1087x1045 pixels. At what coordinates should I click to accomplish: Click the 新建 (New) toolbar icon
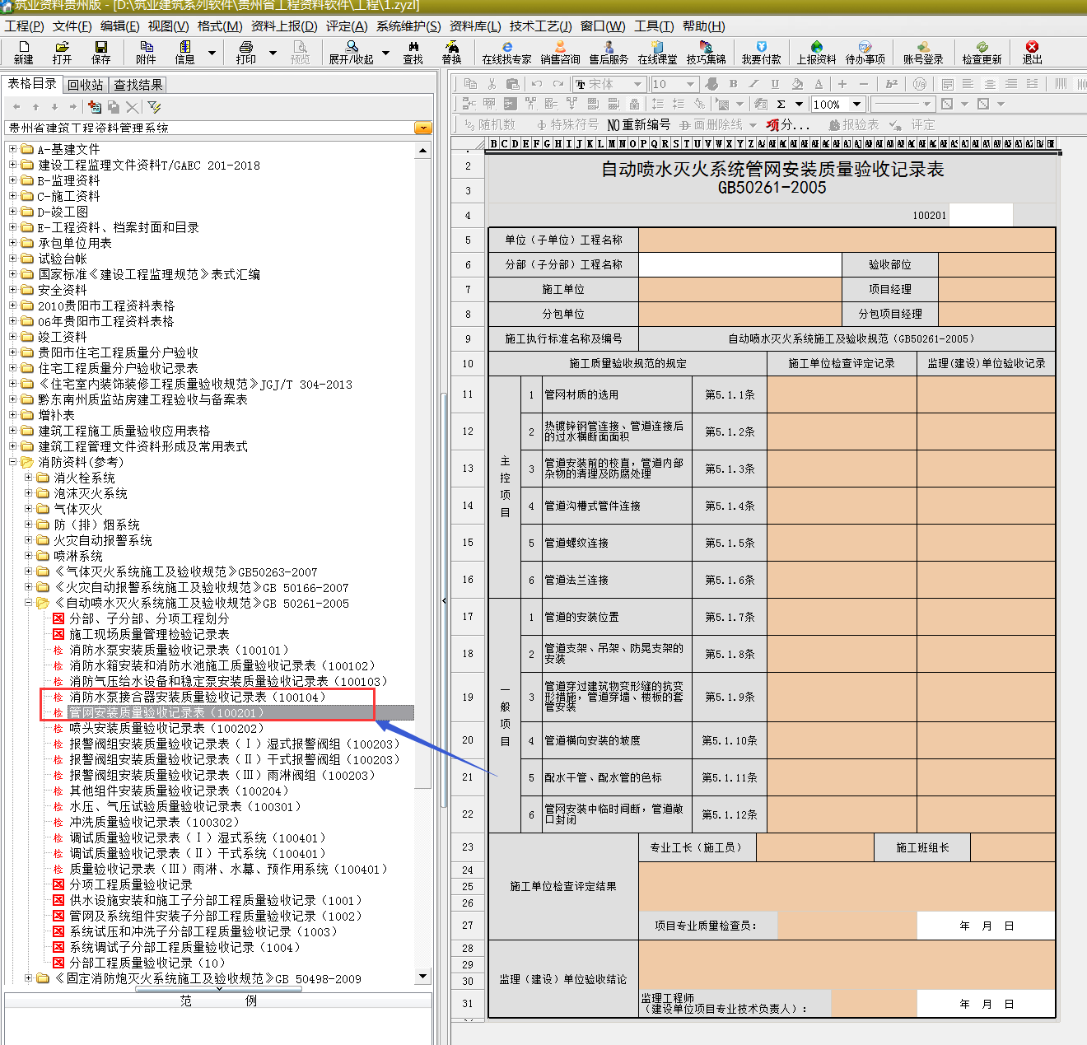click(x=24, y=52)
